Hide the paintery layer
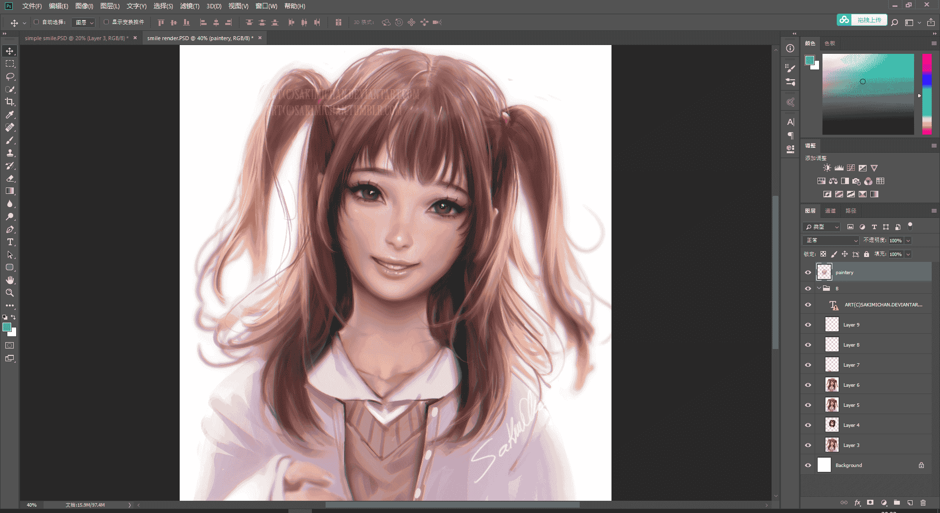The image size is (940, 513). tap(808, 272)
